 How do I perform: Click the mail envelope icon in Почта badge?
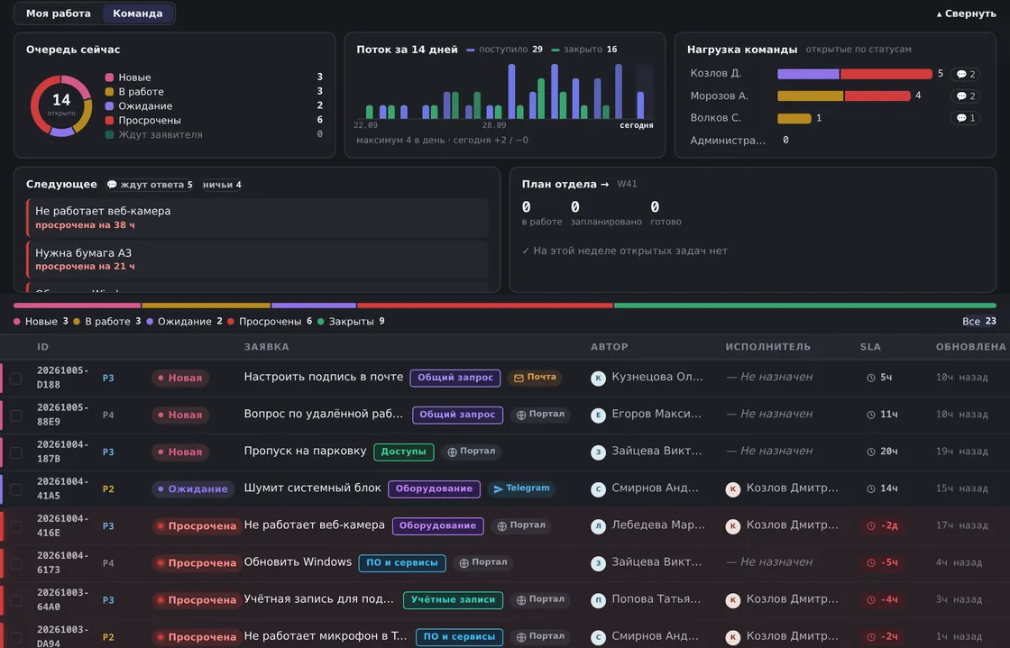519,378
